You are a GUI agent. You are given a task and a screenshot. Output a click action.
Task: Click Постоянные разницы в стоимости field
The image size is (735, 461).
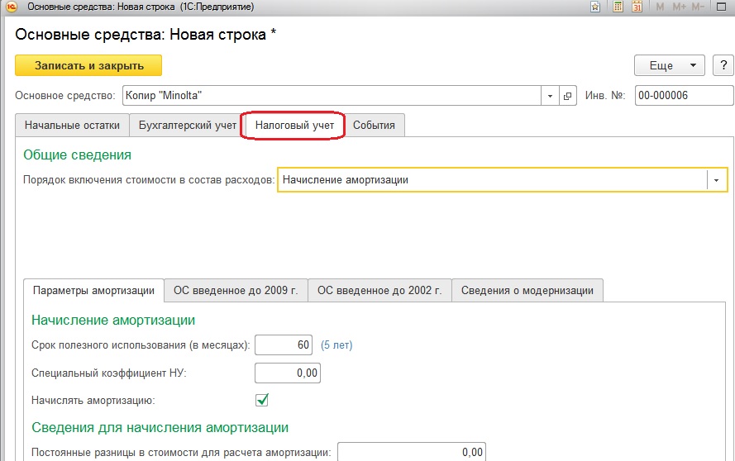coord(412,452)
